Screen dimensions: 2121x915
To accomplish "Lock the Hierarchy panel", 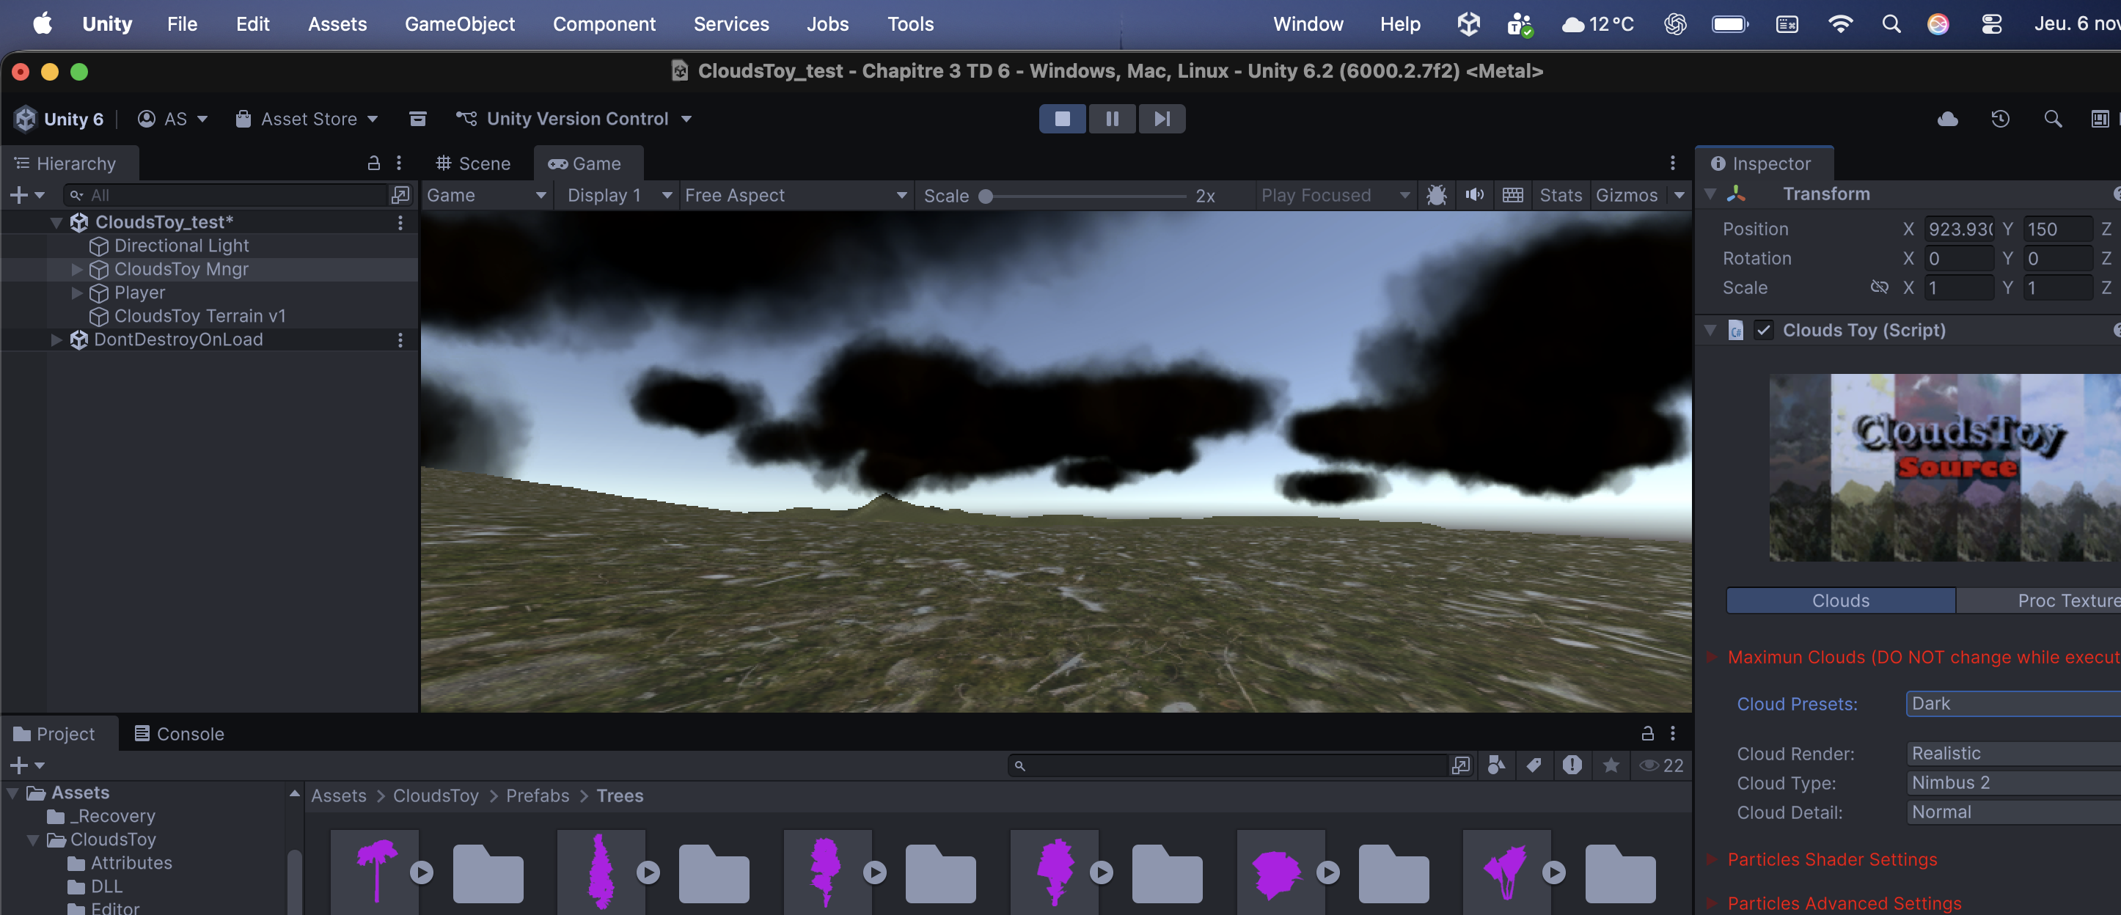I will 373,163.
